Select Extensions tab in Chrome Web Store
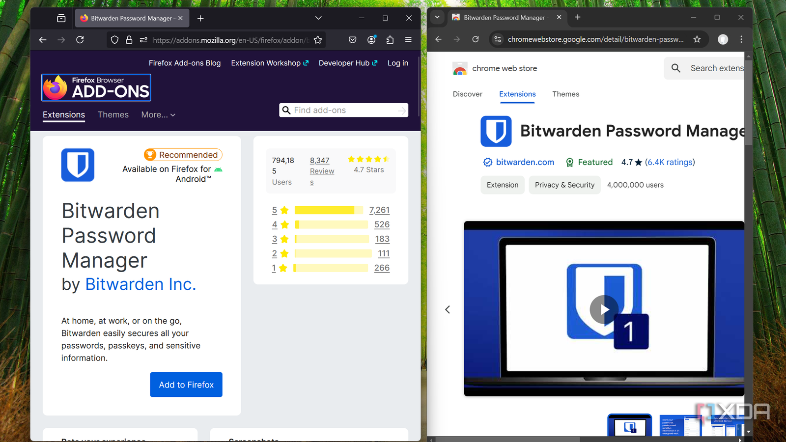 coord(517,94)
